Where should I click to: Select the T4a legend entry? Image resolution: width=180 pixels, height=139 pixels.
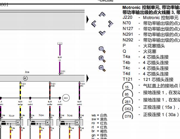146,57
